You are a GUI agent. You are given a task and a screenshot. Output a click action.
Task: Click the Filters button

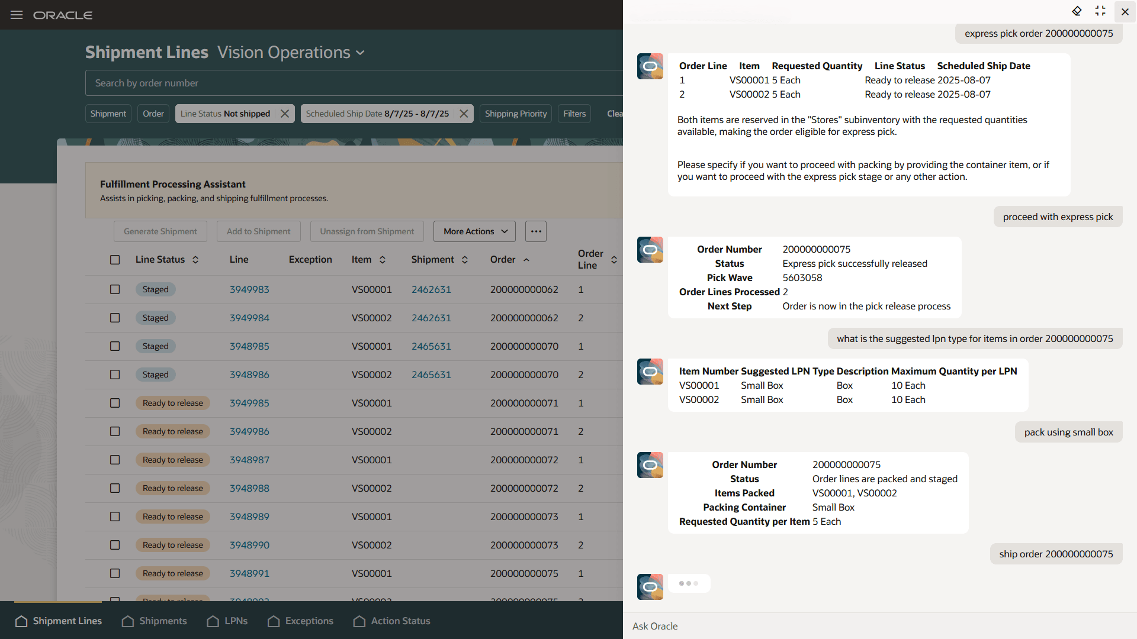click(574, 114)
